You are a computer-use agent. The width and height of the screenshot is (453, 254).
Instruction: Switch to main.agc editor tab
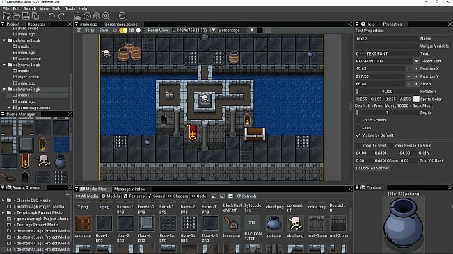click(88, 24)
